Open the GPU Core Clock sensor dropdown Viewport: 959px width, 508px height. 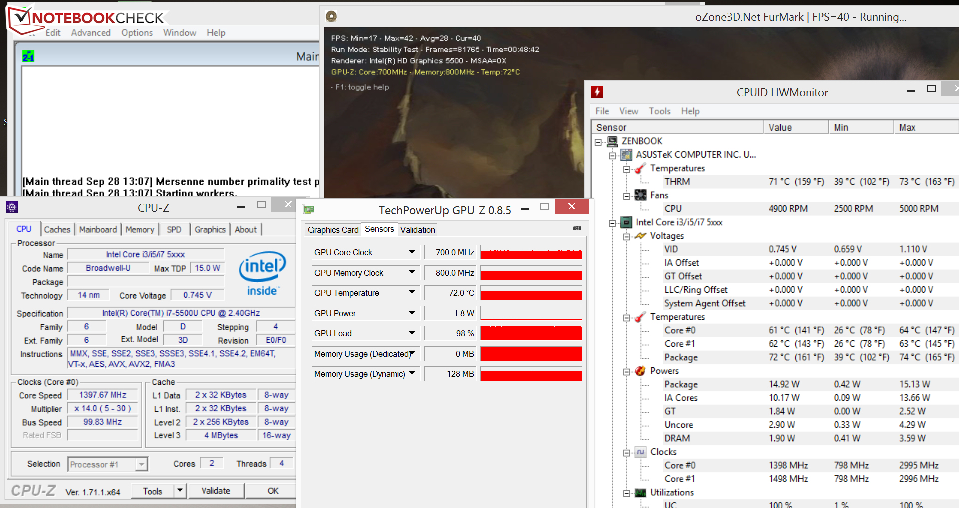coord(412,252)
